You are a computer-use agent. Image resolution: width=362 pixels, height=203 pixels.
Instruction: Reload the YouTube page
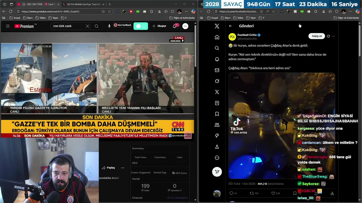pos(11,11)
